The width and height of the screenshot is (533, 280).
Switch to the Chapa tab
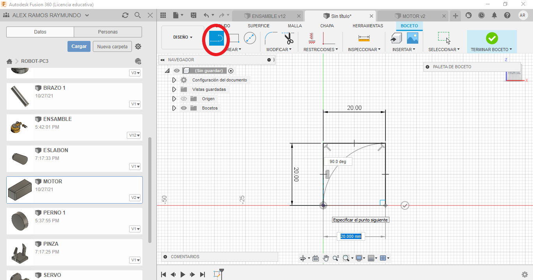[x=327, y=26]
